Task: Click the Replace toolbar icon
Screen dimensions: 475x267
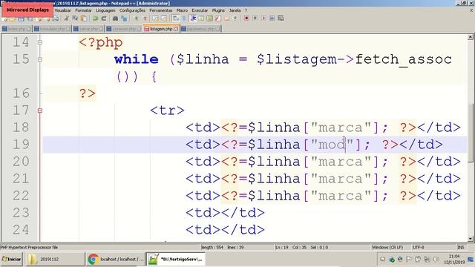Action: (x=124, y=18)
